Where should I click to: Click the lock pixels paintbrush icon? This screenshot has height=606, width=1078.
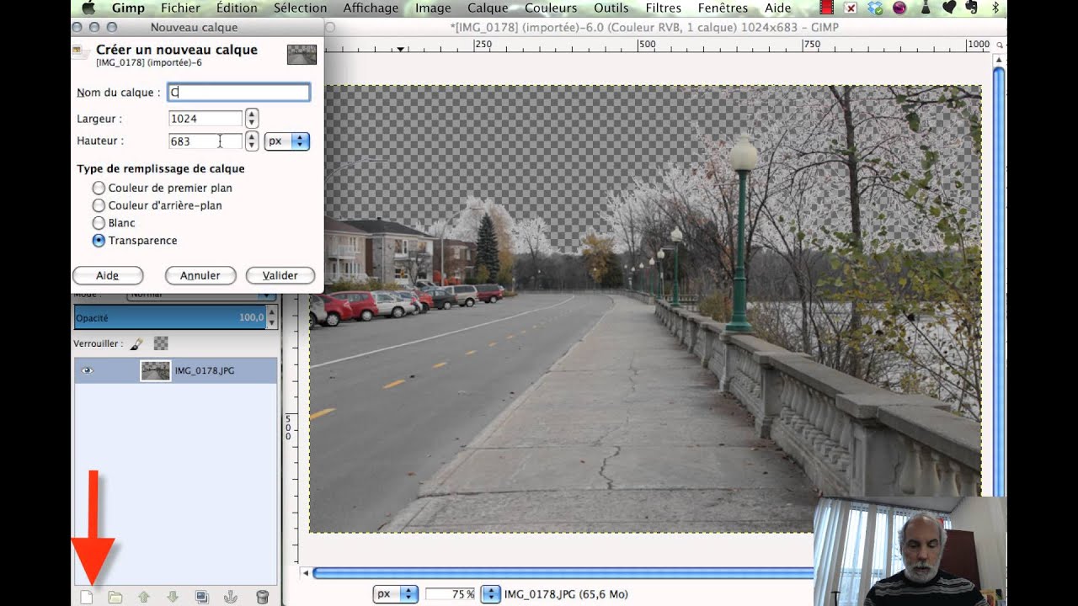coord(136,343)
